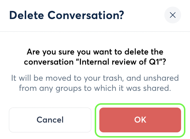Click the "Delete Conversation?" dialog title
190x139 pixels.
[x=67, y=15]
